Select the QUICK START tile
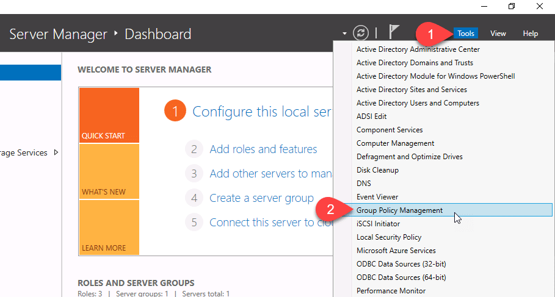The width and height of the screenshot is (555, 297). (x=109, y=115)
